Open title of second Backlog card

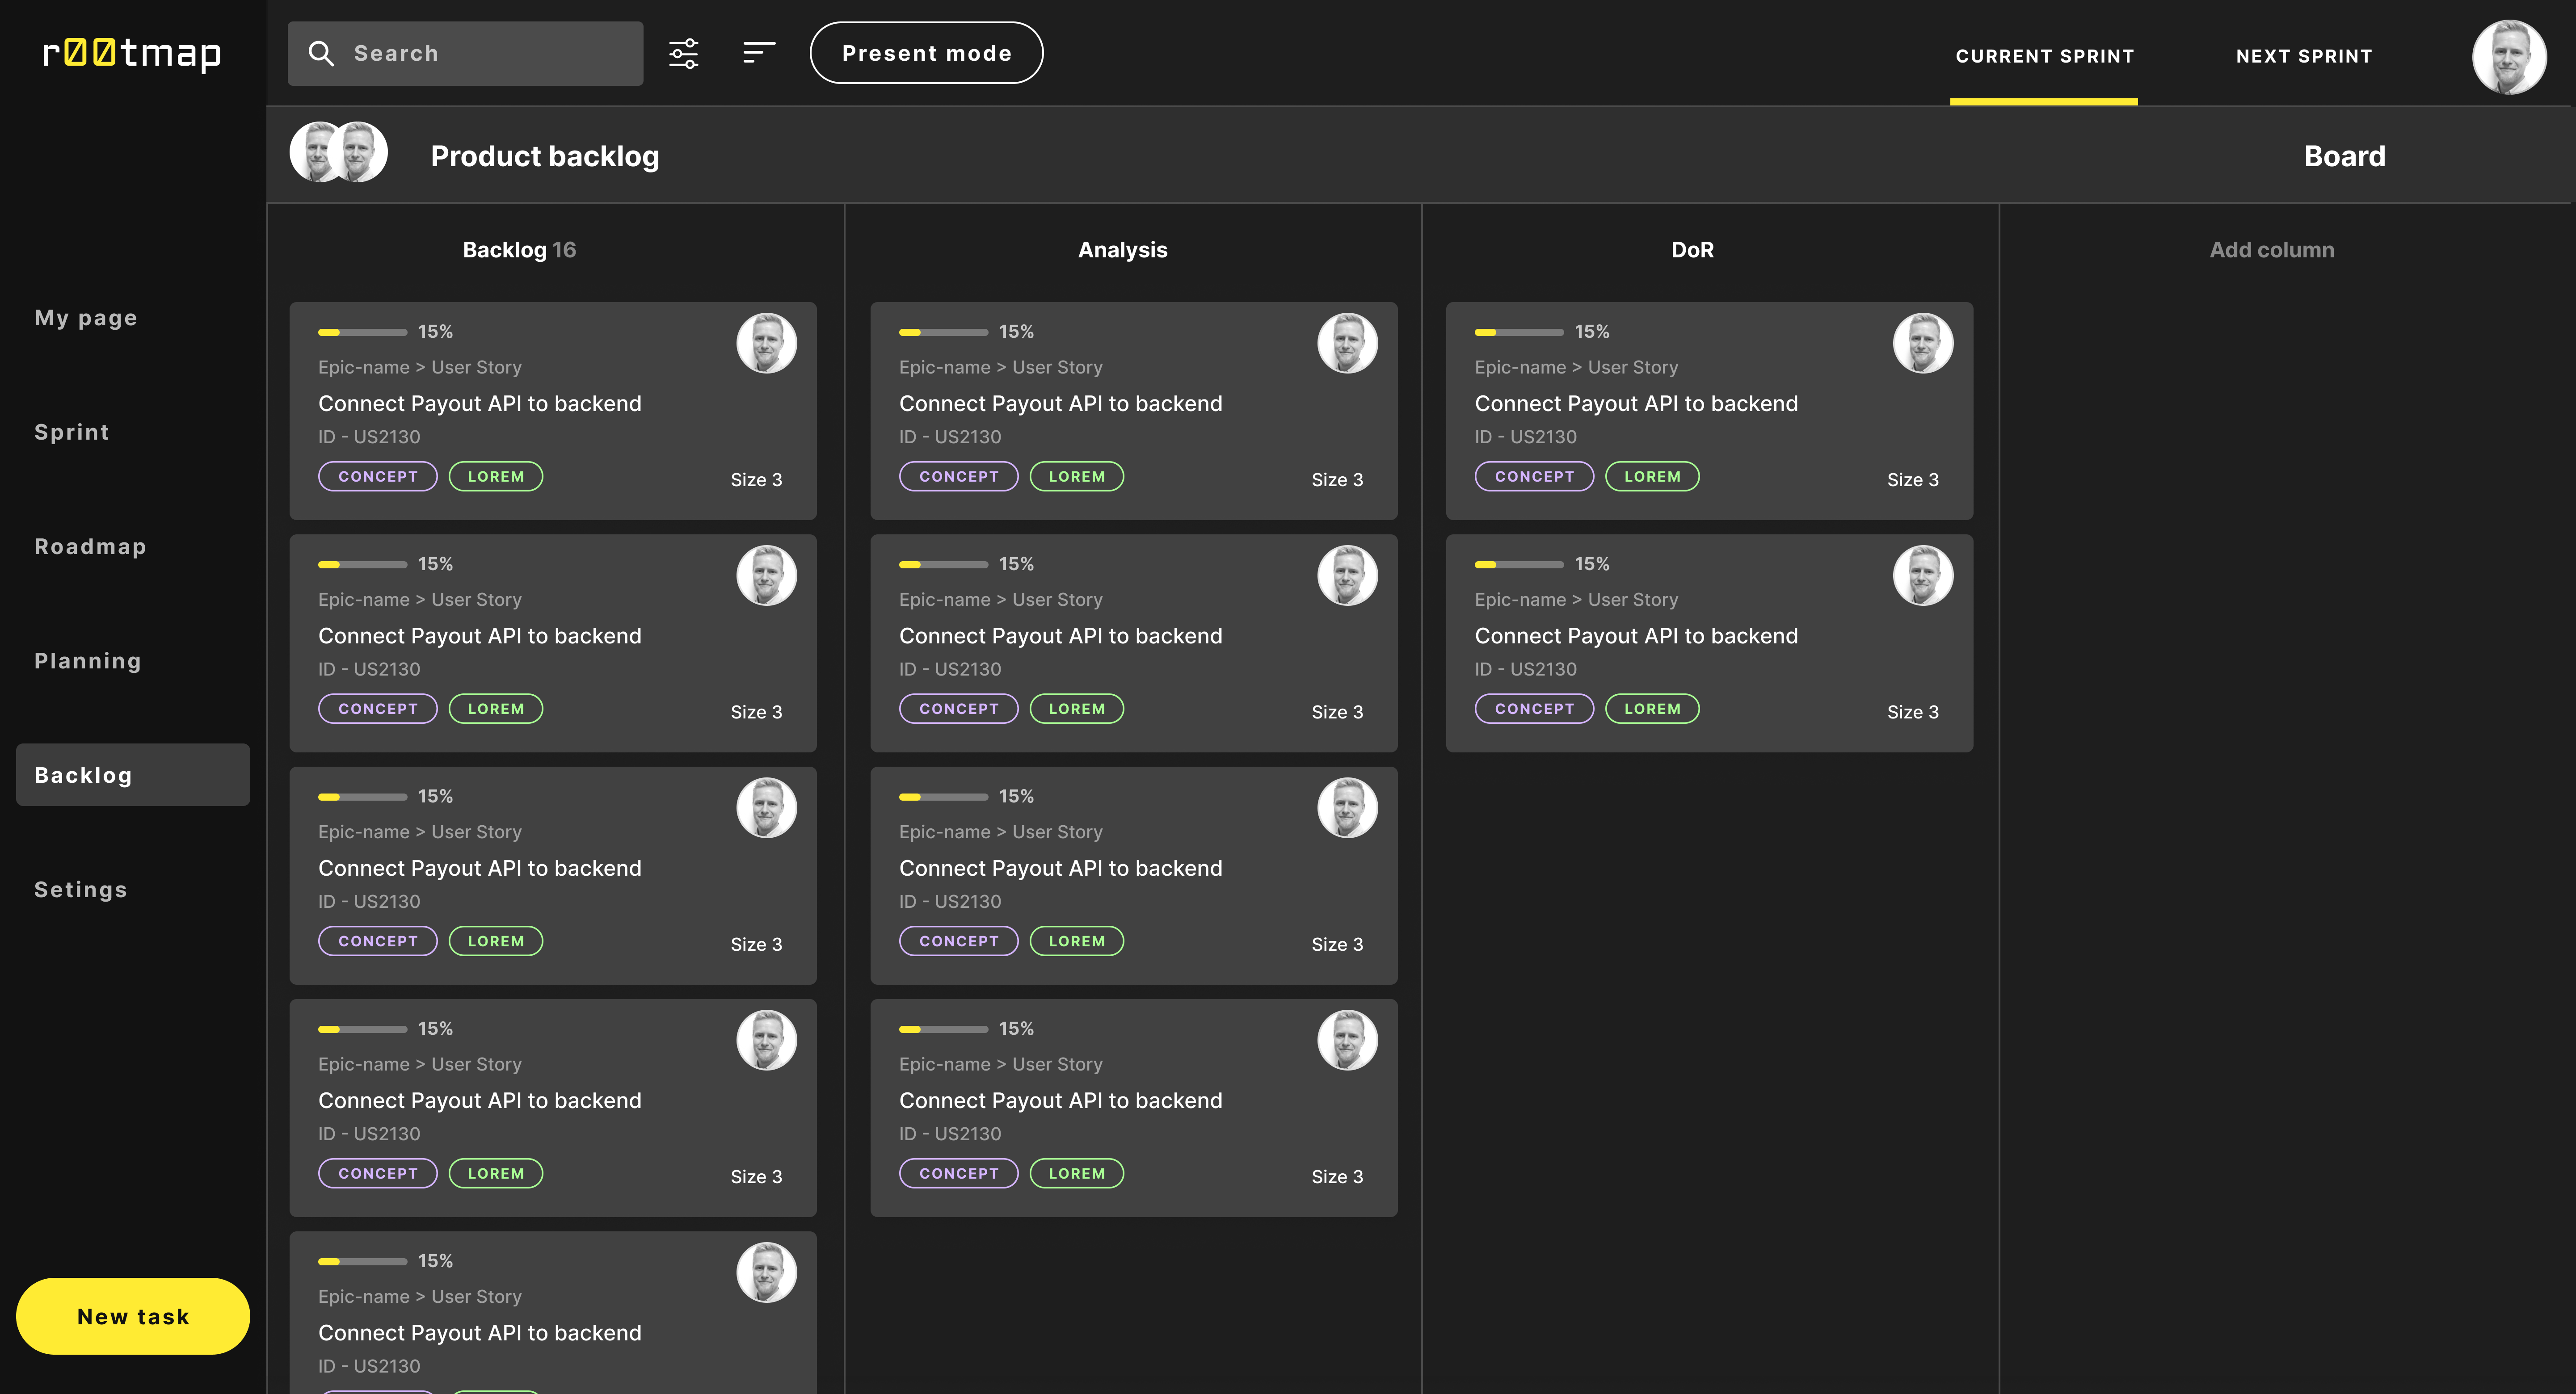pos(480,636)
